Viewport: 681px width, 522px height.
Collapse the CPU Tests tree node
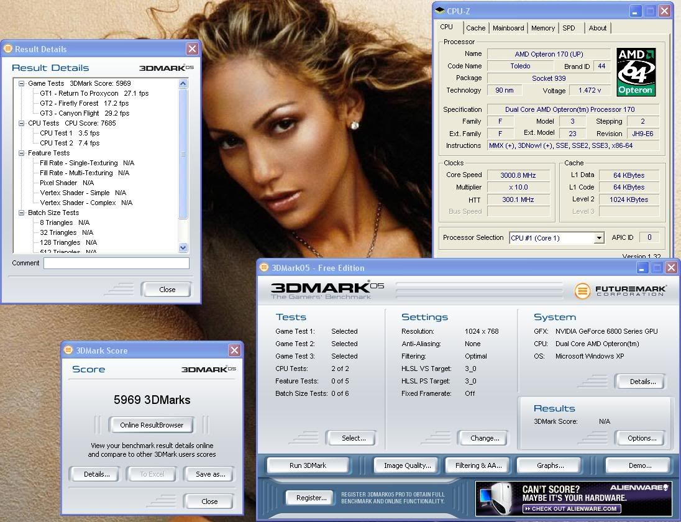coord(21,123)
